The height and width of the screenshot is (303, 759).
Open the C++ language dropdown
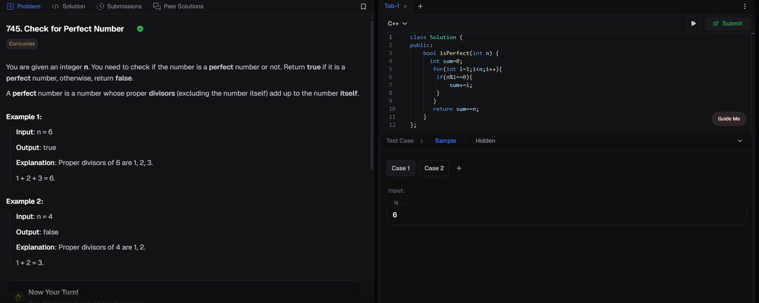pyautogui.click(x=397, y=23)
